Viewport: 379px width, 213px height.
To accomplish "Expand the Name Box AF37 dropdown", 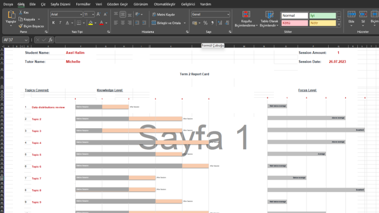I will pyautogui.click(x=26, y=40).
